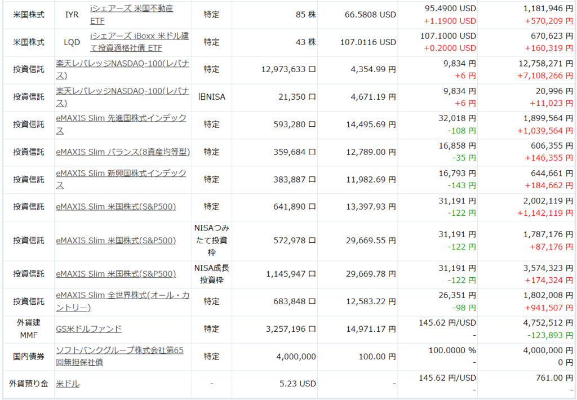Image resolution: width=577 pixels, height=400 pixels.
Task: Click the valuation "606,355 円"
Action: (x=552, y=146)
